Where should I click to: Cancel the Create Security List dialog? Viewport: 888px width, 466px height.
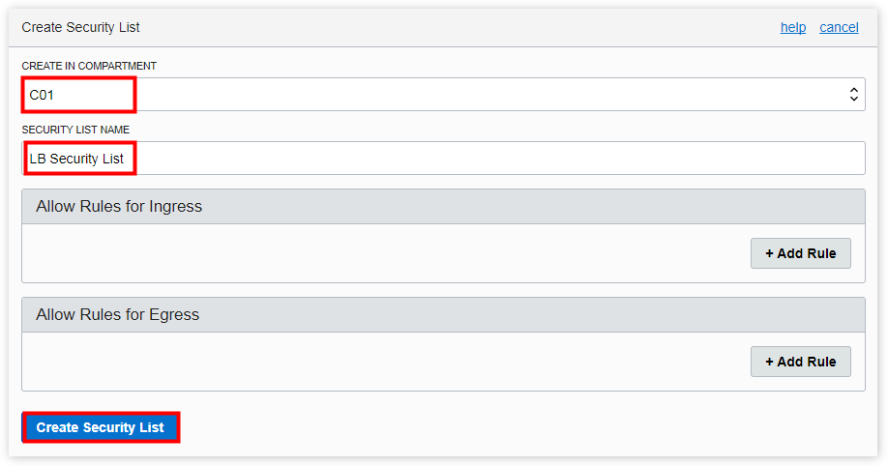pos(839,27)
